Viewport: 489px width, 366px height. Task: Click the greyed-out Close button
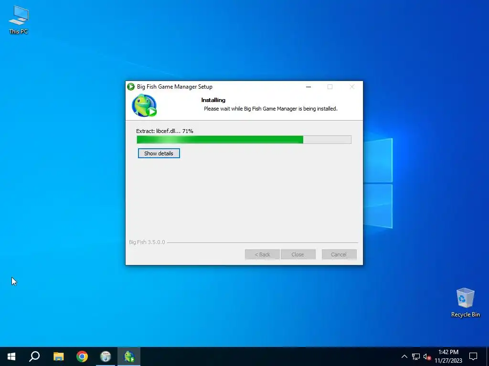point(298,254)
